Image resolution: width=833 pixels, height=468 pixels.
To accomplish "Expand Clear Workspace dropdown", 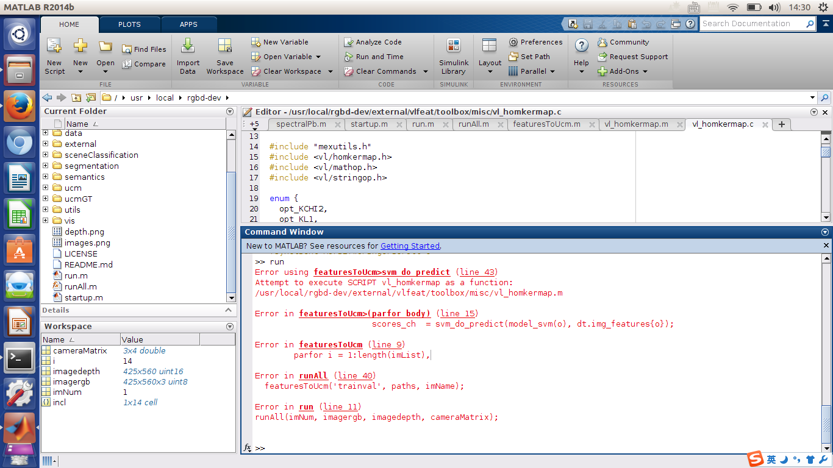I will pyautogui.click(x=331, y=71).
